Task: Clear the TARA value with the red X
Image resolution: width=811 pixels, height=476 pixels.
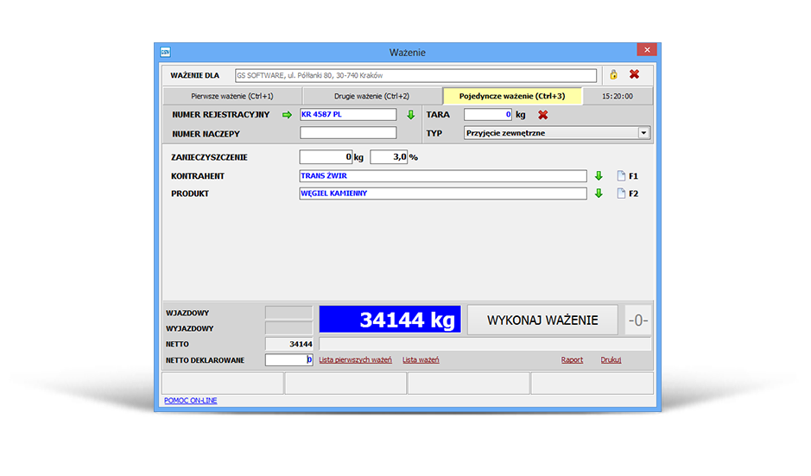Action: coord(543,115)
